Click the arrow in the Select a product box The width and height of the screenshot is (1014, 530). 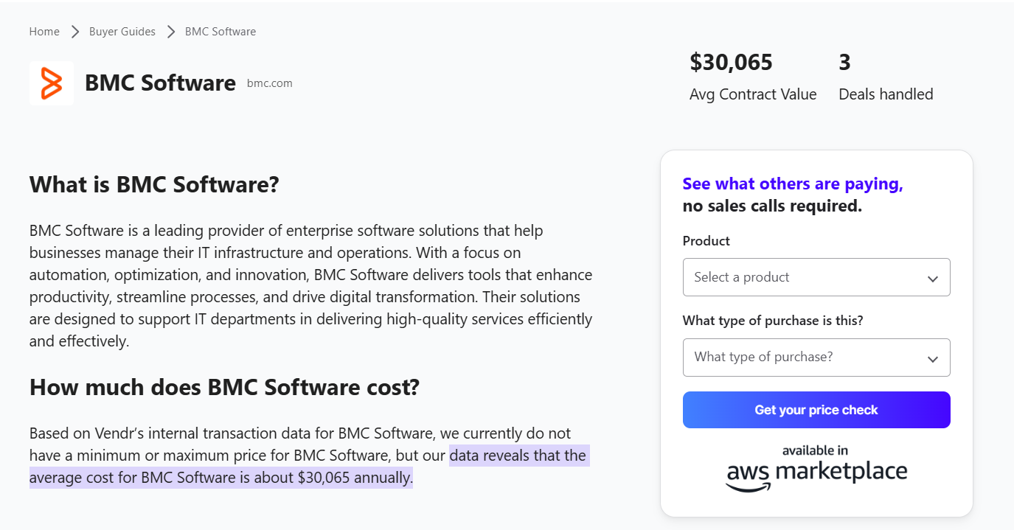tap(932, 279)
